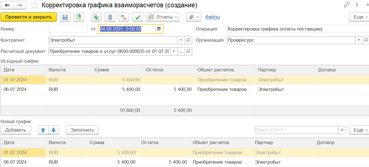Open the Отчеты menu

pyautogui.click(x=163, y=17)
